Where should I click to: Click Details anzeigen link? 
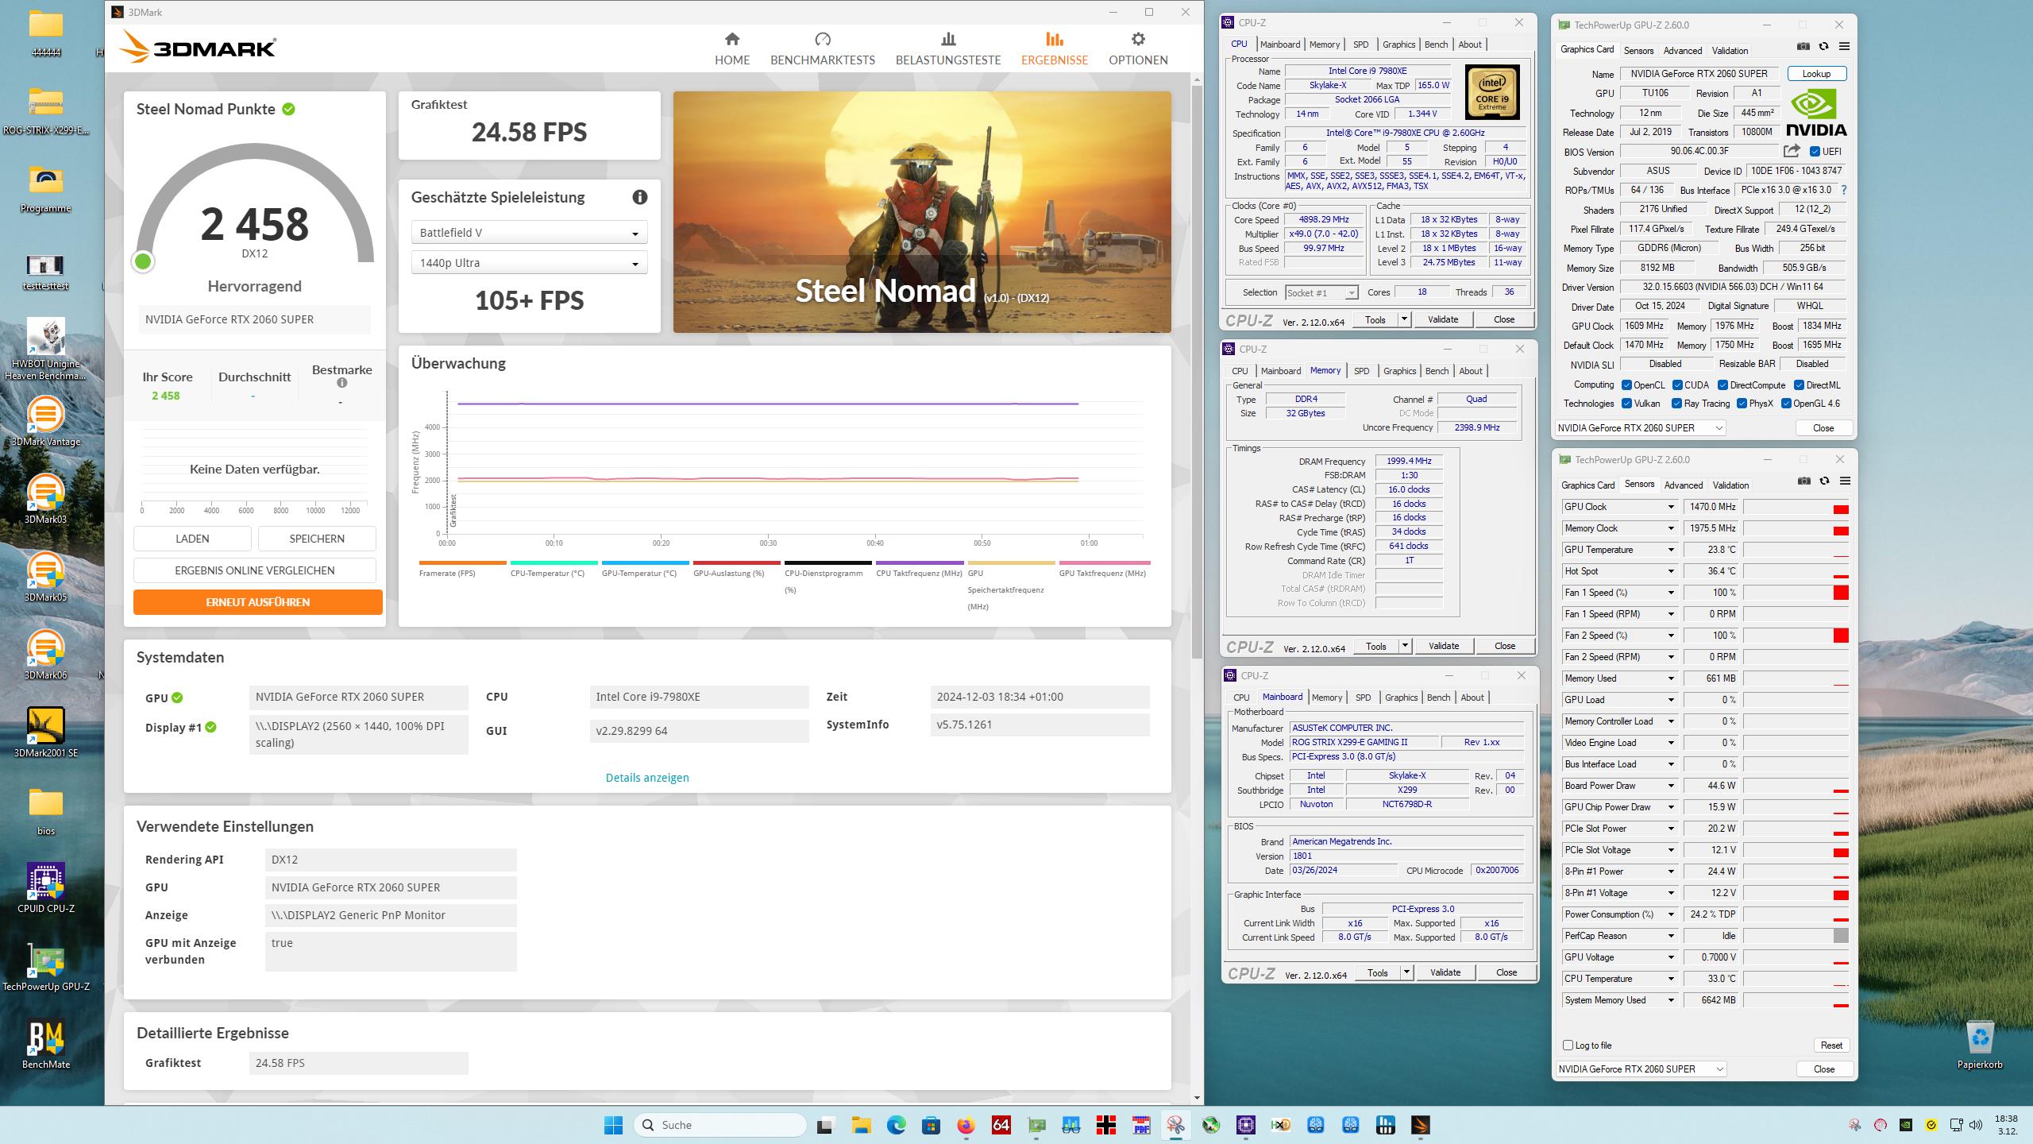pos(647,777)
